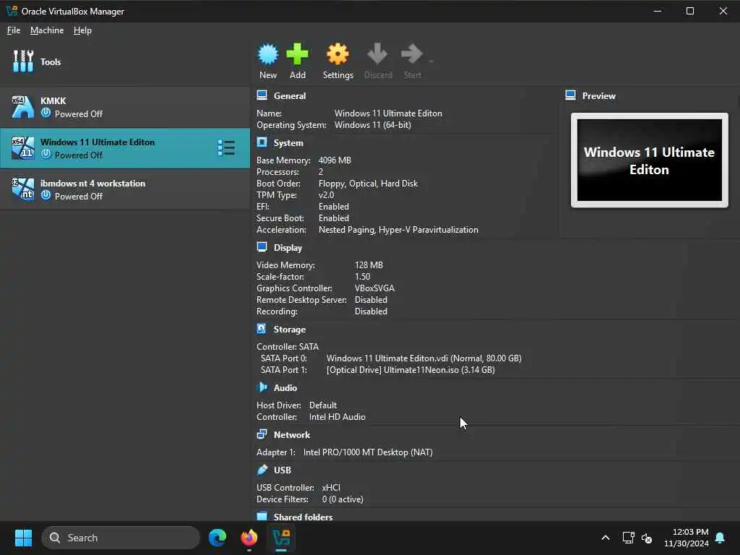Screen dimensions: 740x555
Task: Expand the system tray hidden icons chevron
Action: coord(605,538)
